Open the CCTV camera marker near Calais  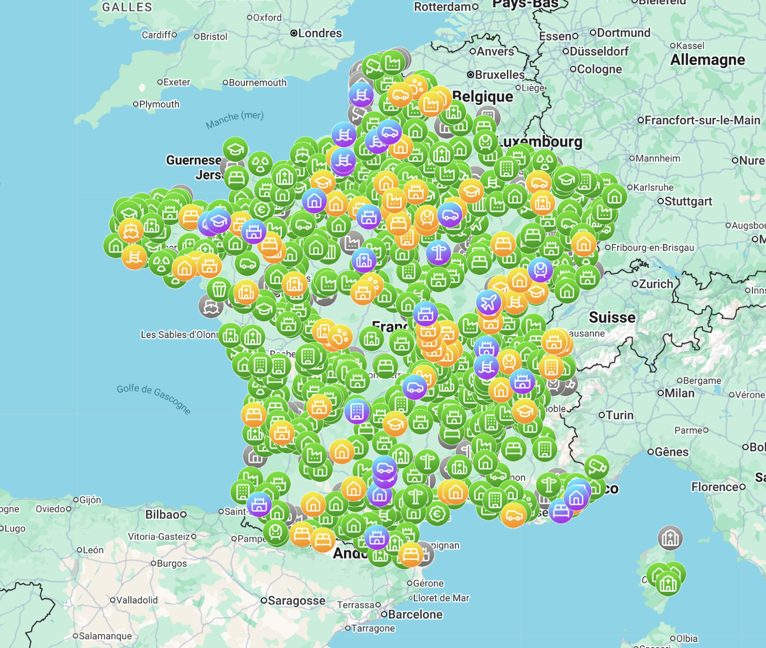click(373, 64)
